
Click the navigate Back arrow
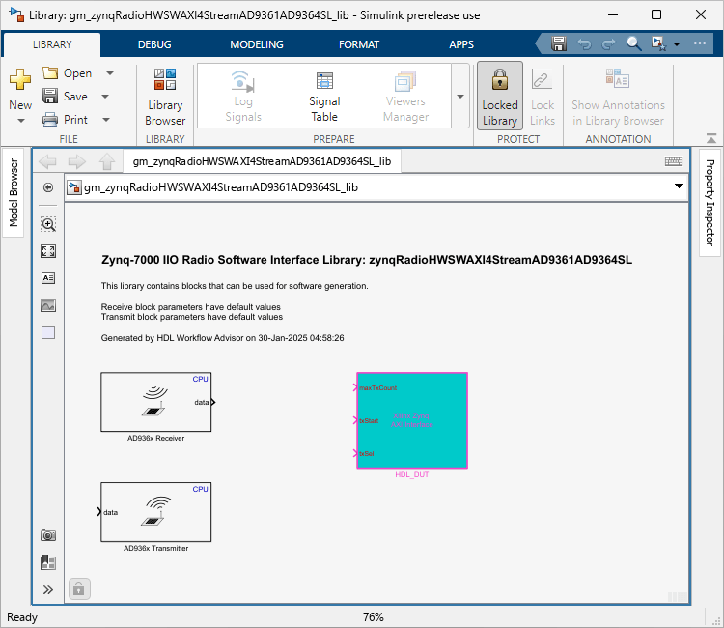pyautogui.click(x=47, y=161)
